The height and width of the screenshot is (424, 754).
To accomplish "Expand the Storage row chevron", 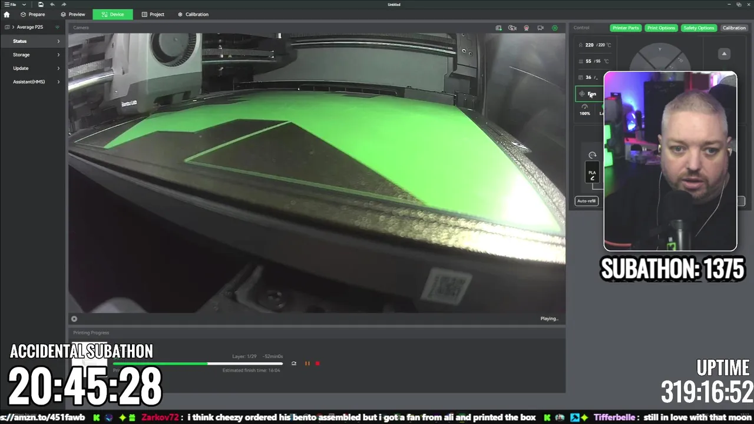I will tap(58, 55).
